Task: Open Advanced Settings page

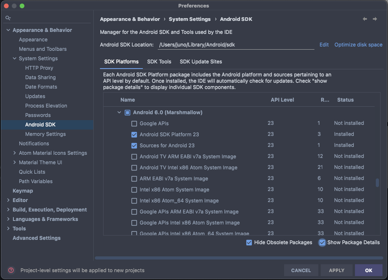Action: 37,238
